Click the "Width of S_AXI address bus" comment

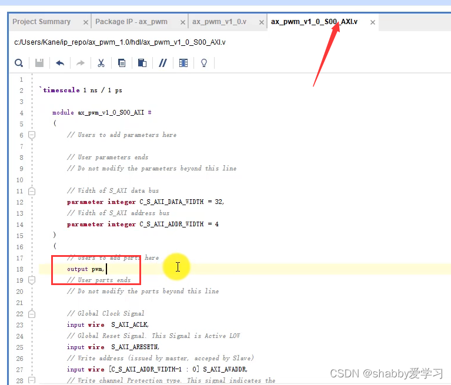(x=118, y=213)
